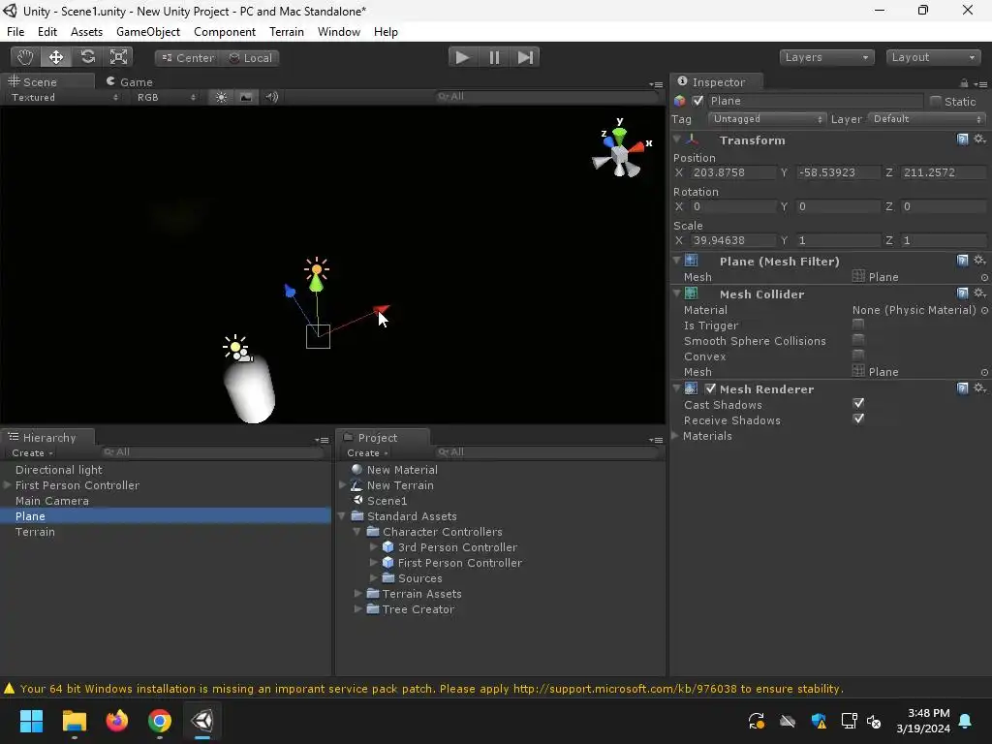The image size is (992, 744).
Task: Open the Layers dropdown
Action: tap(826, 57)
